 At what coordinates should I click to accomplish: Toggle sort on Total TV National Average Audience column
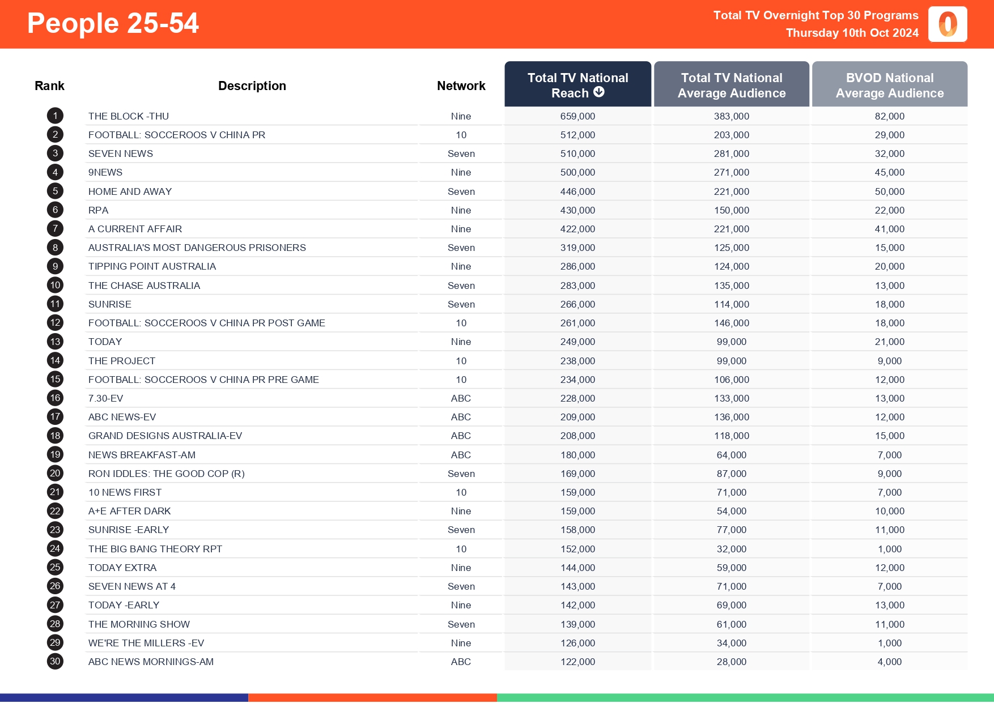coord(732,85)
